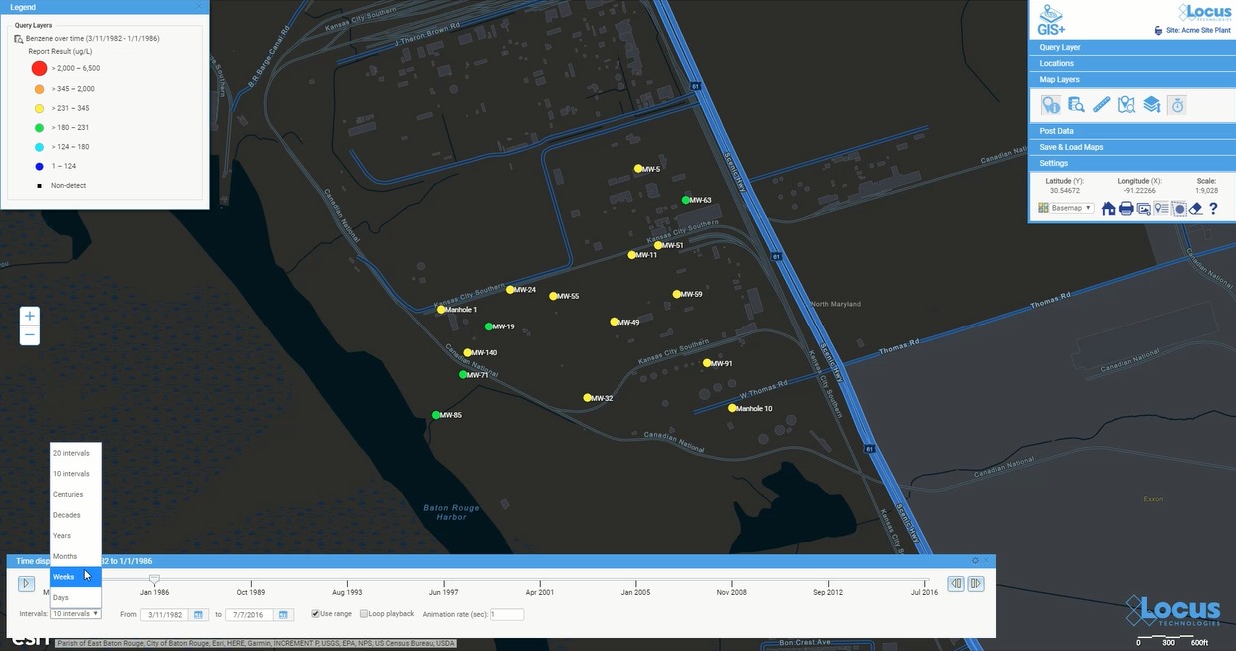Zoom in on the map
1236x651 pixels.
pyautogui.click(x=30, y=316)
